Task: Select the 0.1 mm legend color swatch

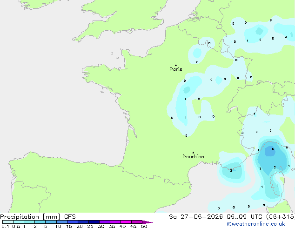Action: (8, 222)
